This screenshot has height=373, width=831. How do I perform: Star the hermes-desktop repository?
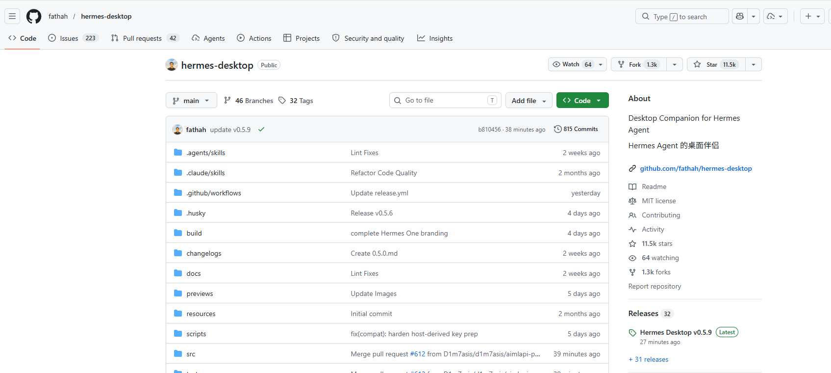(x=716, y=64)
